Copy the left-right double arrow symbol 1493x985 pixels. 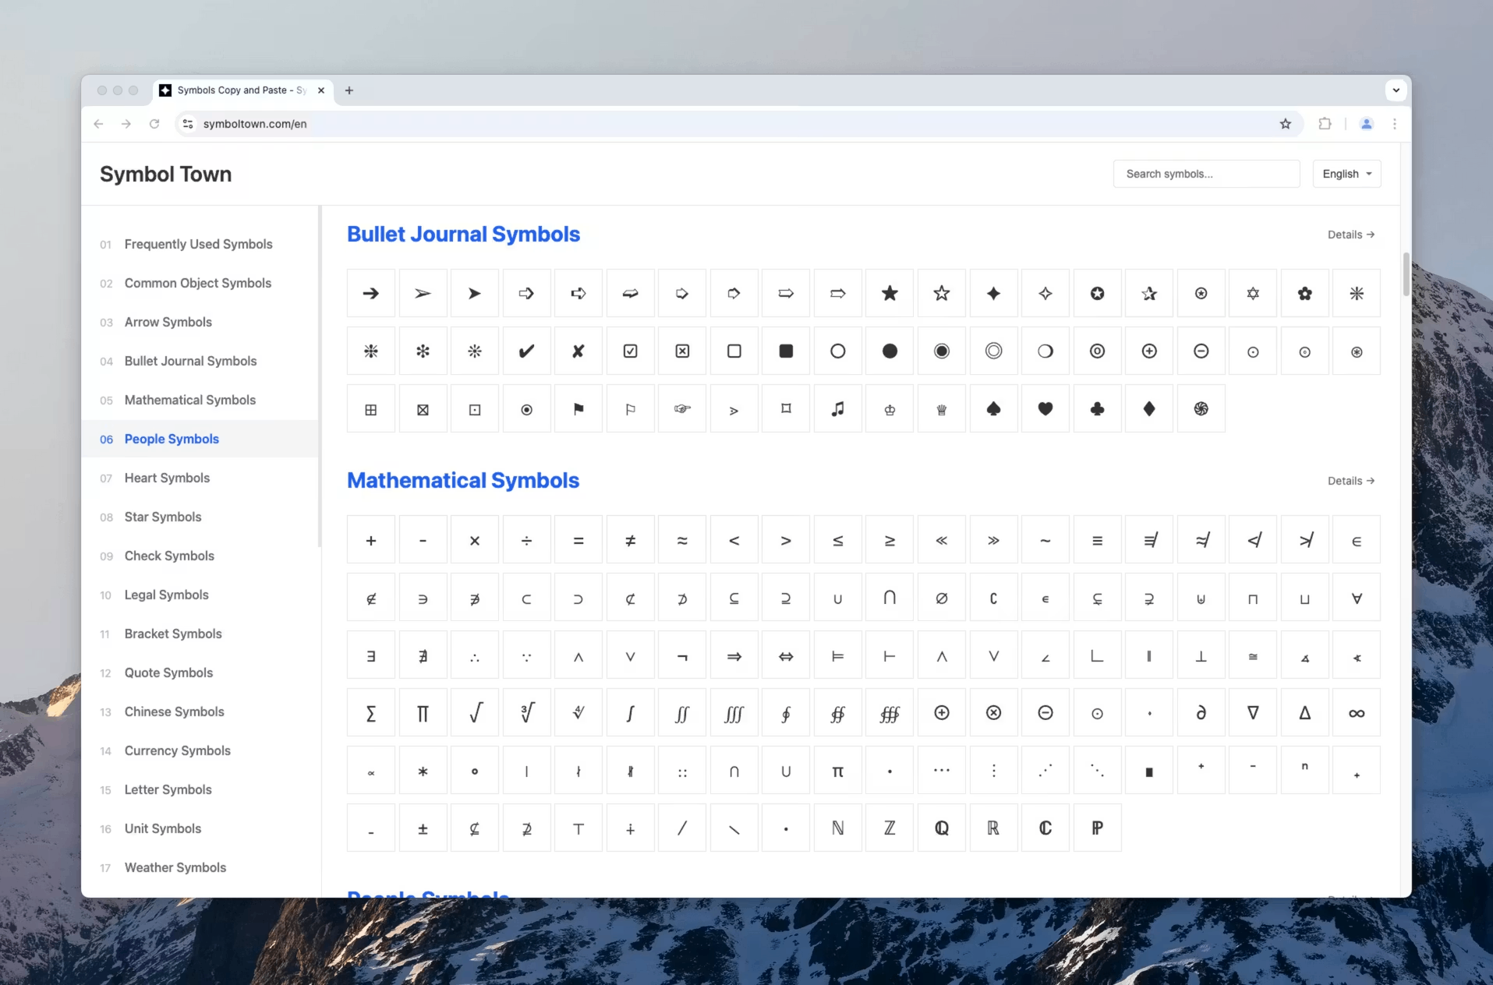point(786,655)
